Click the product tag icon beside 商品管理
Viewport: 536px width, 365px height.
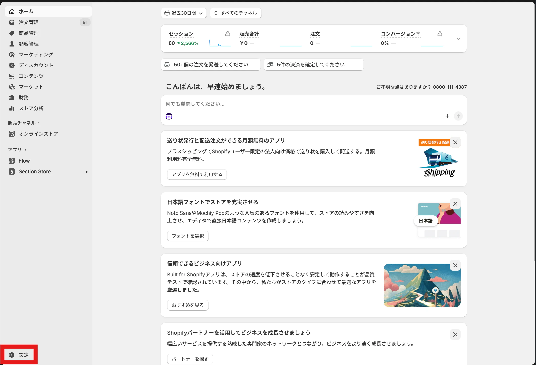(x=12, y=33)
